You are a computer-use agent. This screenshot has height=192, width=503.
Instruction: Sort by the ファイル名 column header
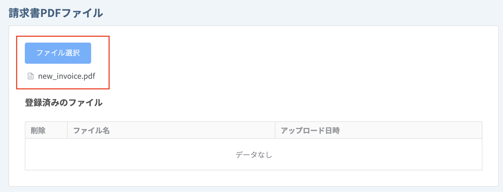pyautogui.click(x=91, y=130)
